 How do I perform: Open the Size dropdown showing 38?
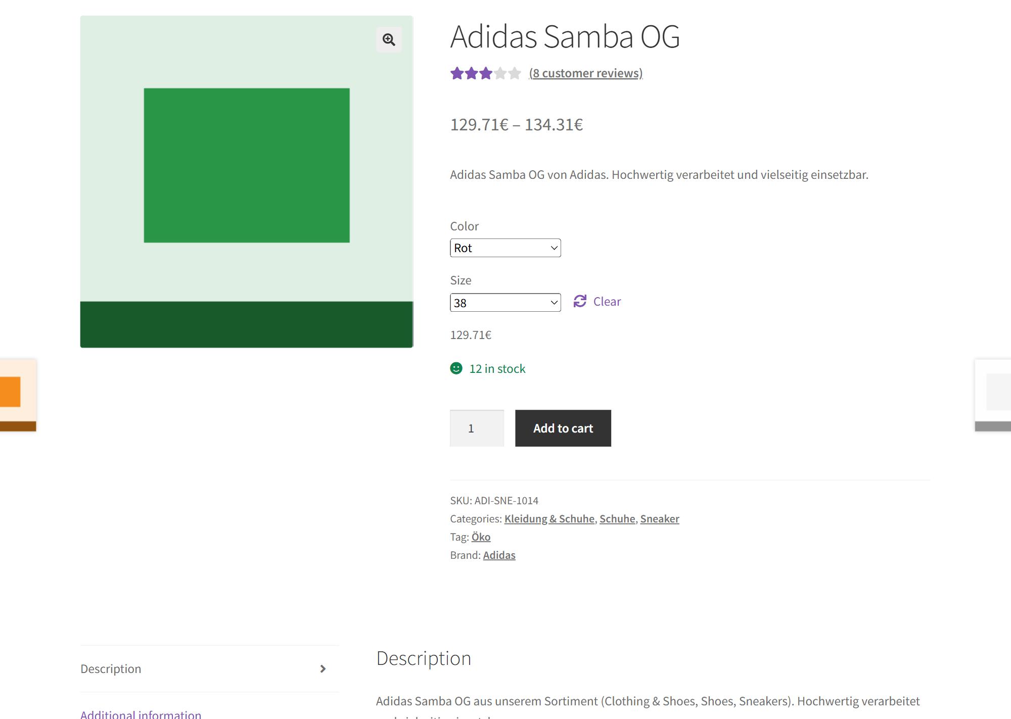505,303
